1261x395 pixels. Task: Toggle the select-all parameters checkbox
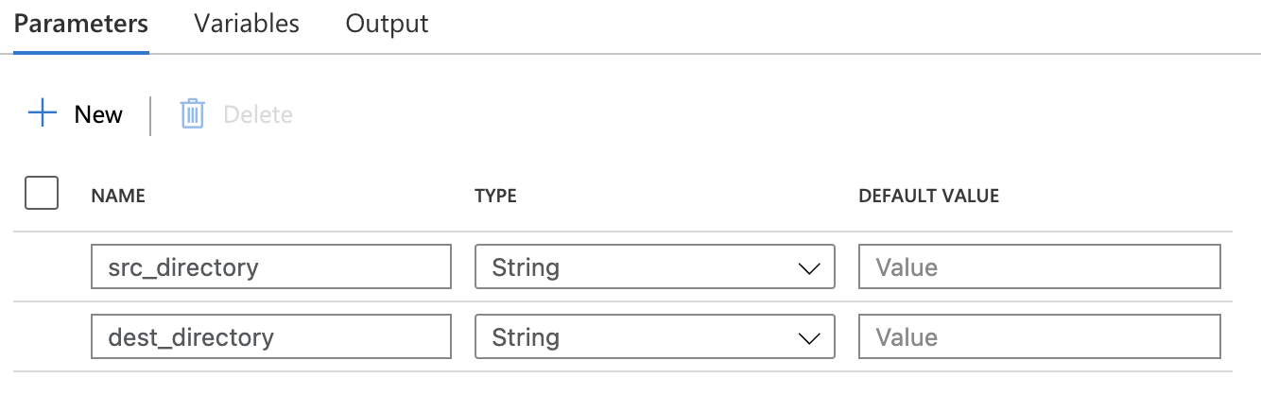[x=42, y=193]
